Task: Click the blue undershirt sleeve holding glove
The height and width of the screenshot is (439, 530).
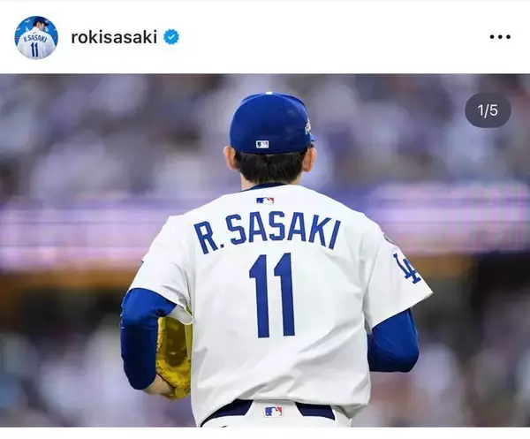Action: tap(142, 338)
